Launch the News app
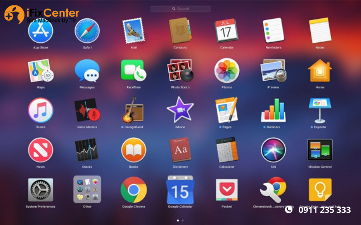 click(x=41, y=150)
